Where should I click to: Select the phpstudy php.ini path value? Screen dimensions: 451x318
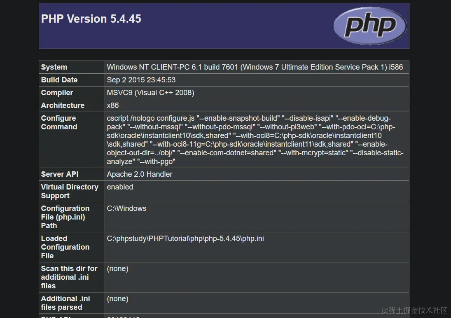[x=185, y=238]
